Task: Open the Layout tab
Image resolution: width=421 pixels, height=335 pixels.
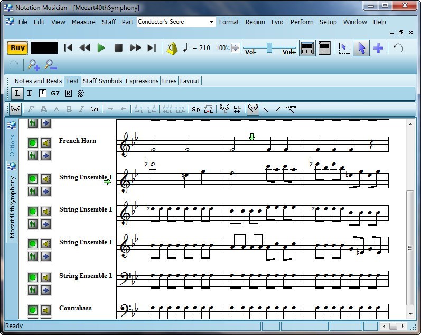Action: (190, 81)
